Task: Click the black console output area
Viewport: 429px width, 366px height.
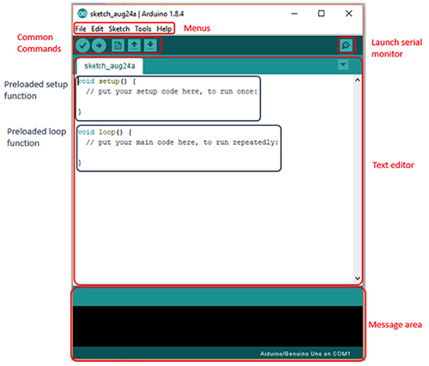Action: click(218, 327)
